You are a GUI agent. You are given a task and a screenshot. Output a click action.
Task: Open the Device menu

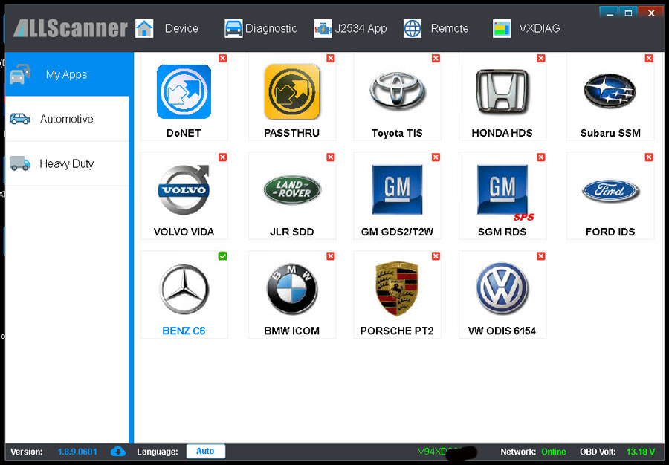(x=182, y=28)
